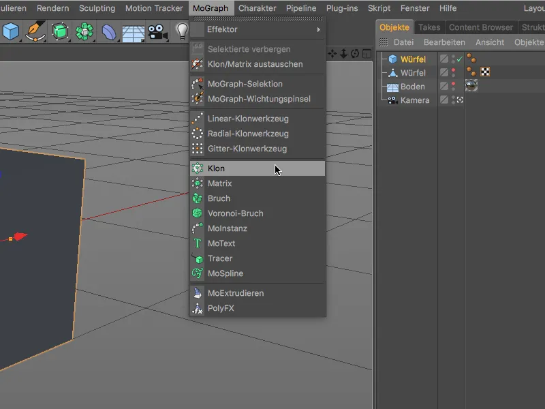Click the MoGraph-Selektion icon

[x=197, y=84]
